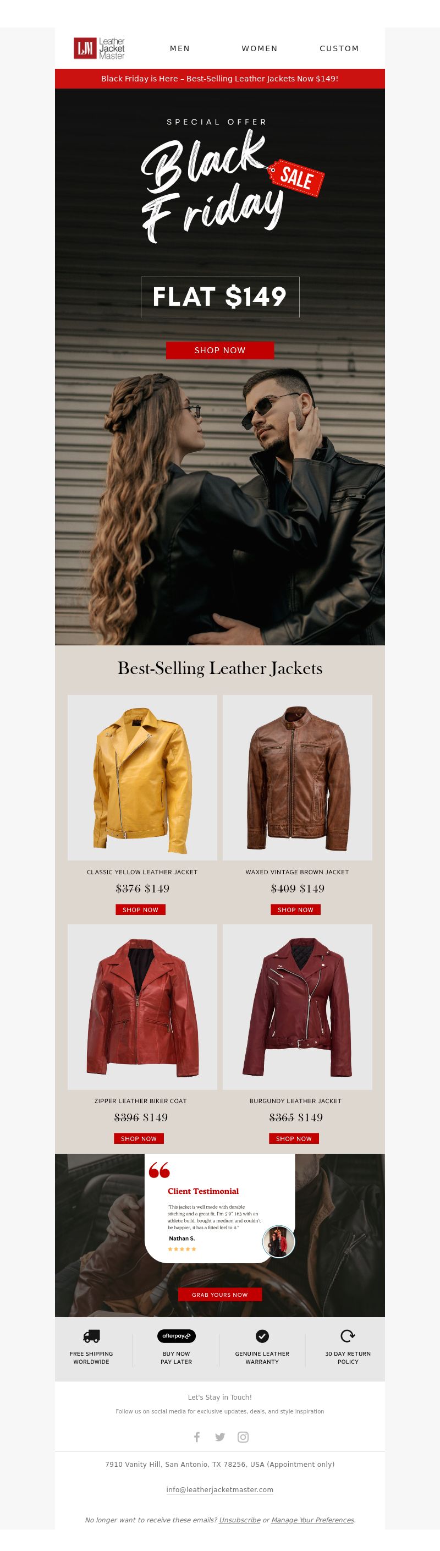Click the hero SHOP NOW button
The height and width of the screenshot is (1551, 440).
221,350
